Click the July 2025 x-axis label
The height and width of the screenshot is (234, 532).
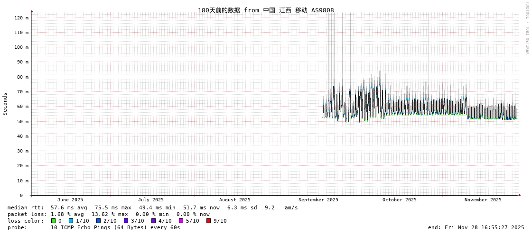point(151,200)
